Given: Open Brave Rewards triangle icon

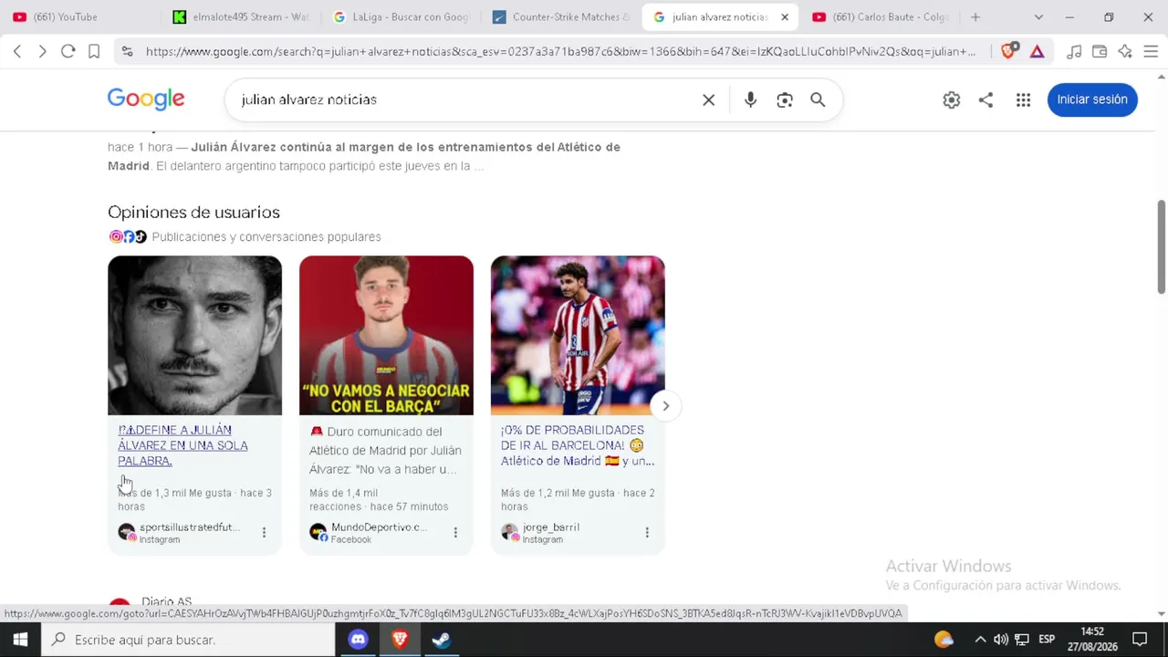Looking at the screenshot, I should pyautogui.click(x=1037, y=51).
